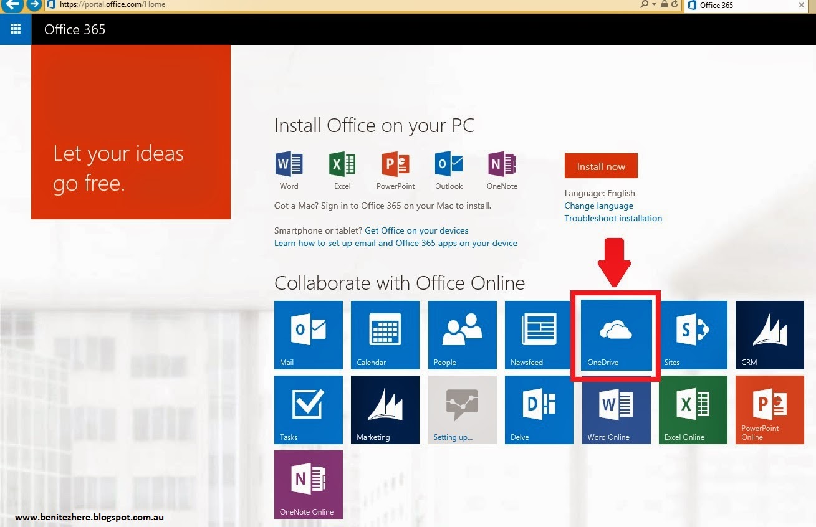Open the Delve tile
Image resolution: width=816 pixels, height=527 pixels.
[x=539, y=410]
